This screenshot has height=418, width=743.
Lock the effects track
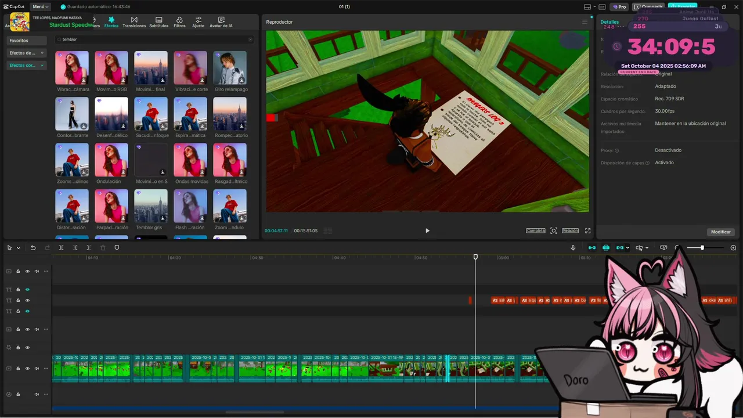(x=18, y=347)
